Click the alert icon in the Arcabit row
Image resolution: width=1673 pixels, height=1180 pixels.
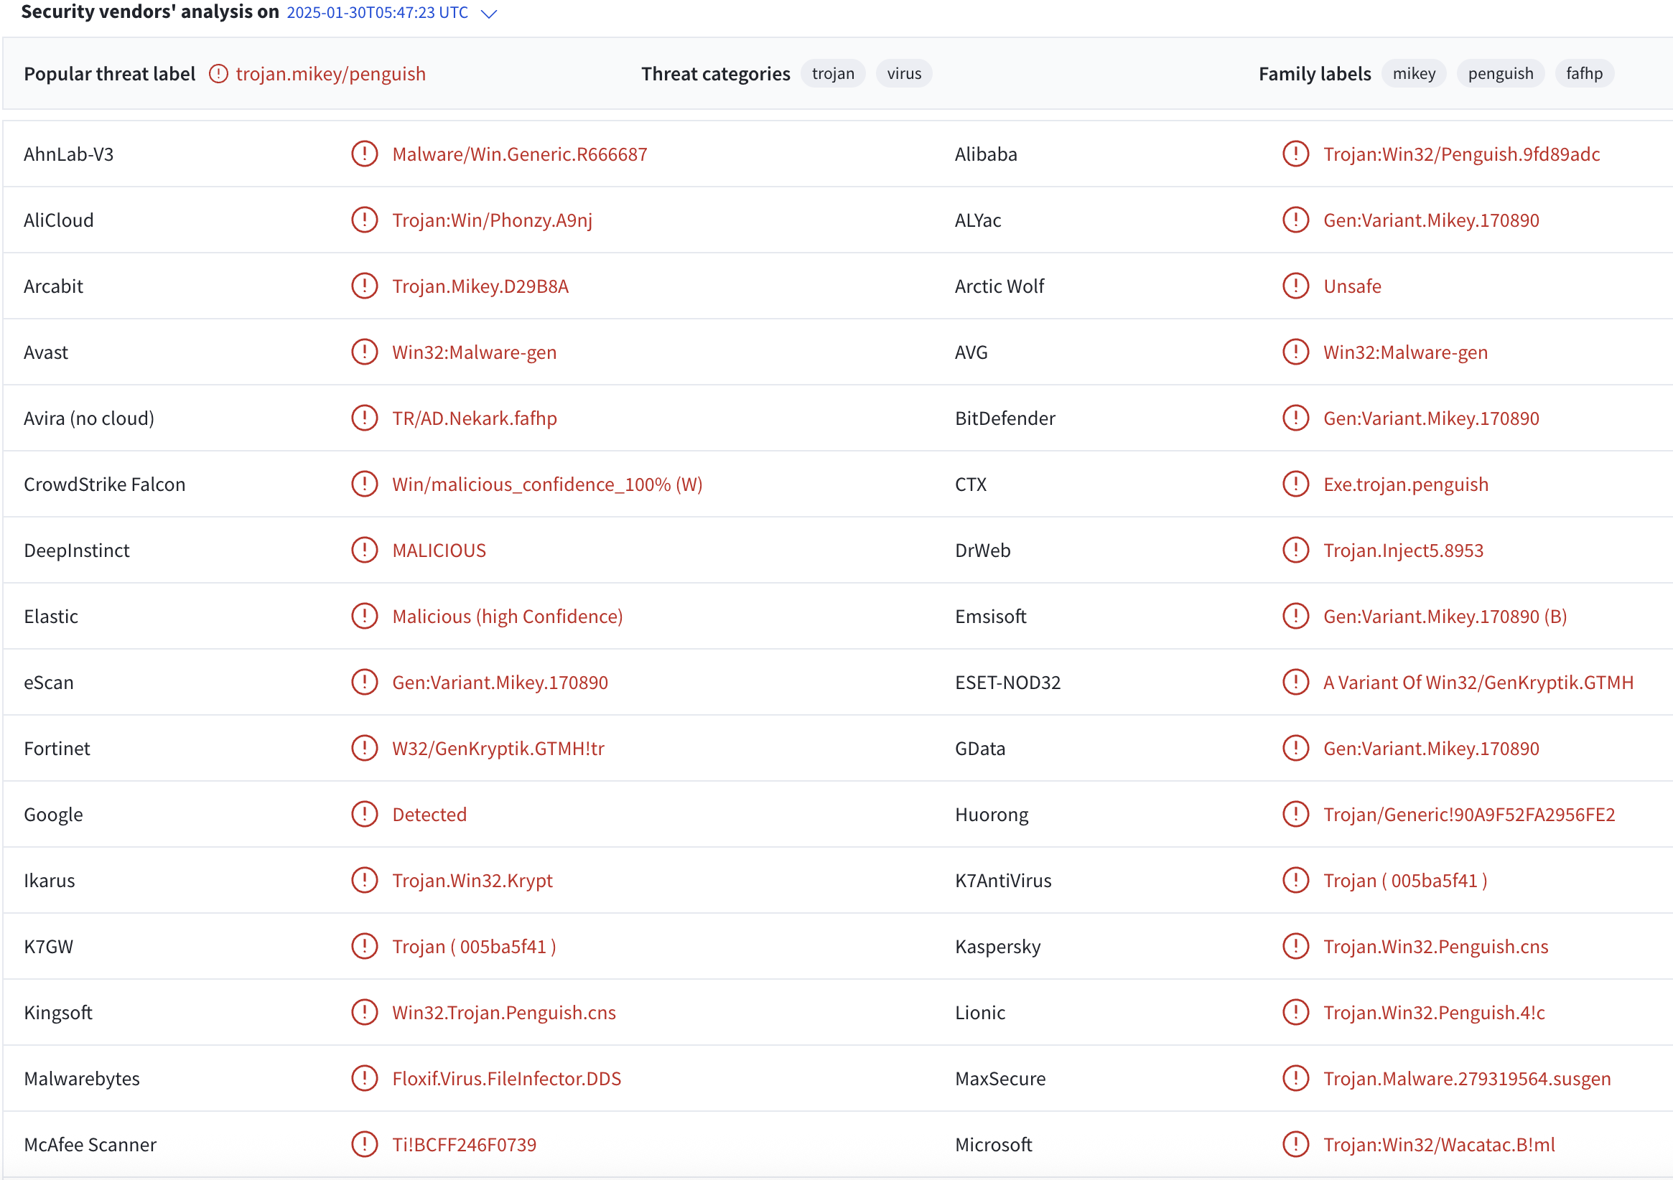pyautogui.click(x=364, y=286)
